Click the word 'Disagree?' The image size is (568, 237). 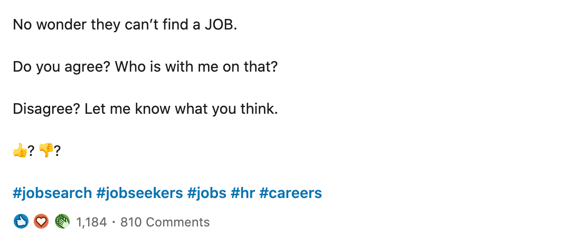tap(46, 108)
